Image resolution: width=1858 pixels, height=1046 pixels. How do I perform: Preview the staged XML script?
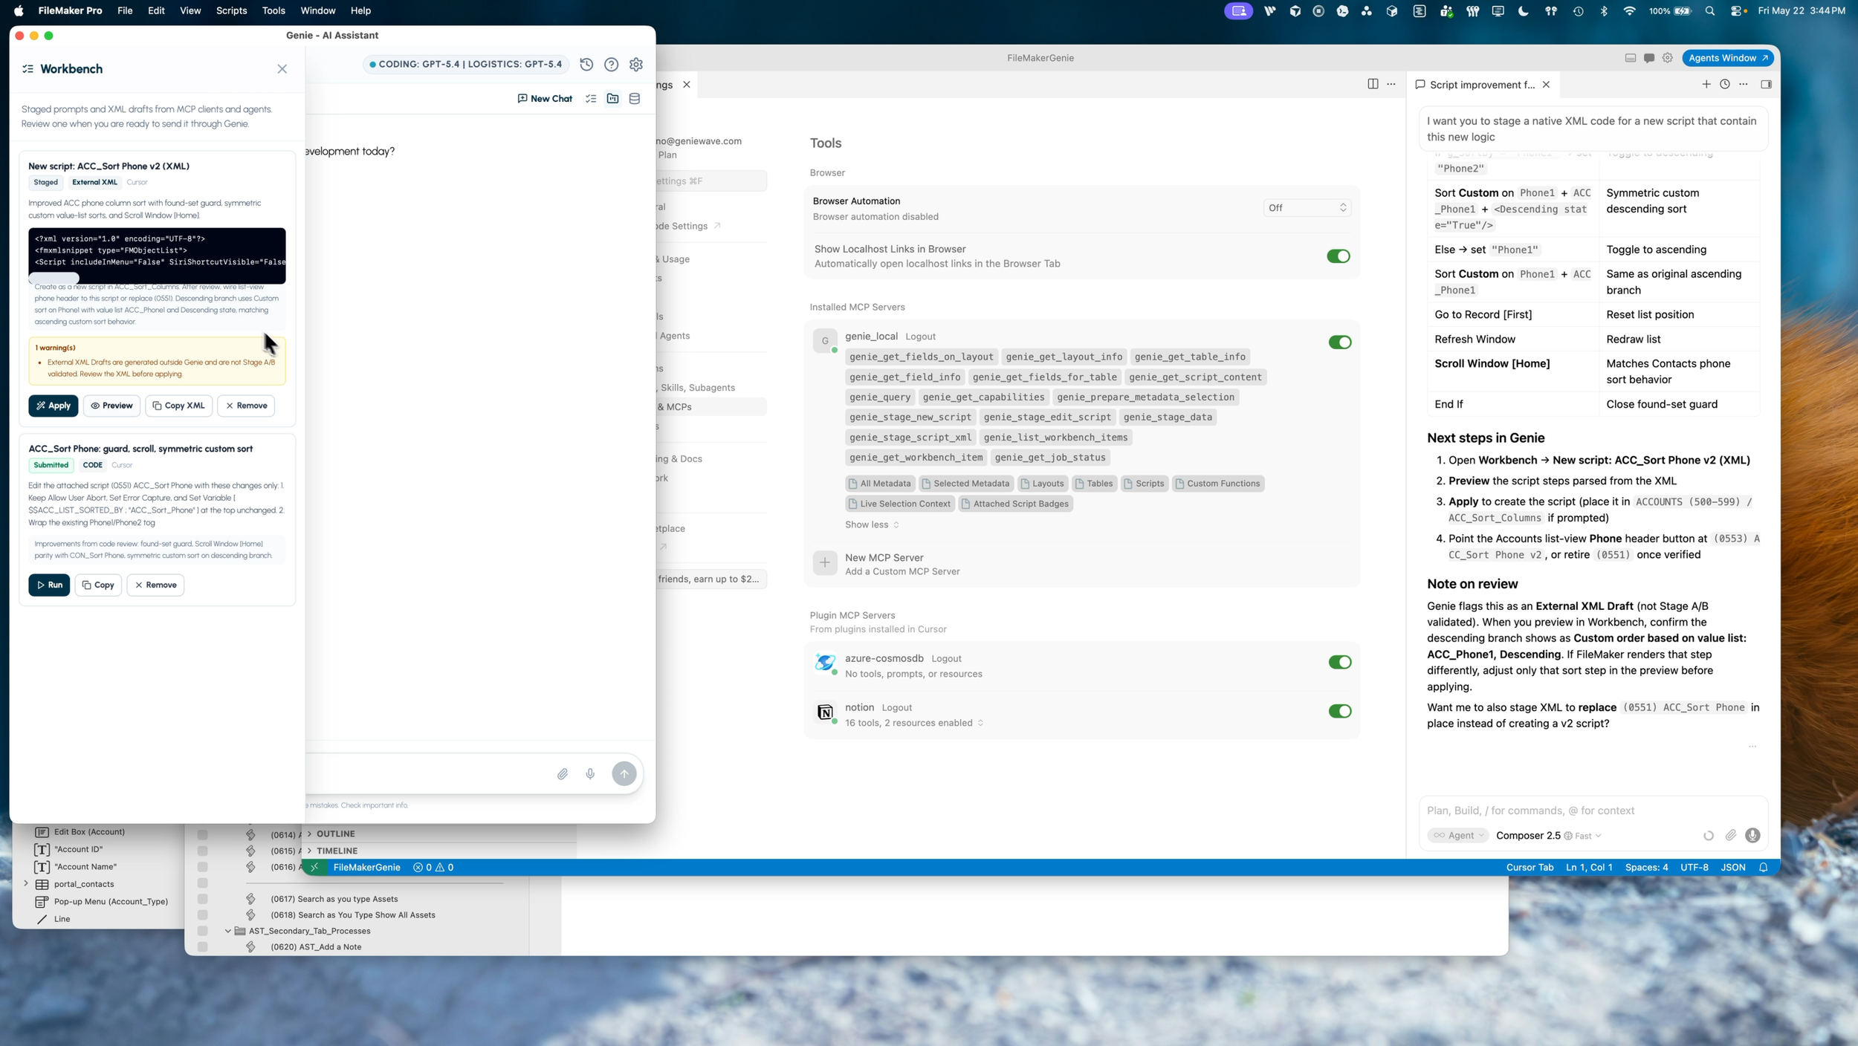111,406
